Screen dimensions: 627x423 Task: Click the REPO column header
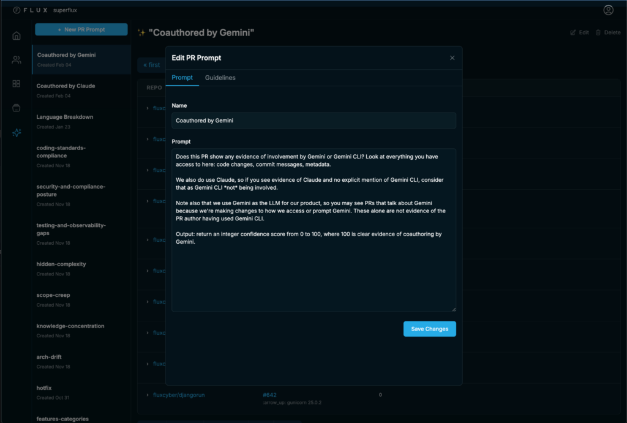[x=154, y=88]
